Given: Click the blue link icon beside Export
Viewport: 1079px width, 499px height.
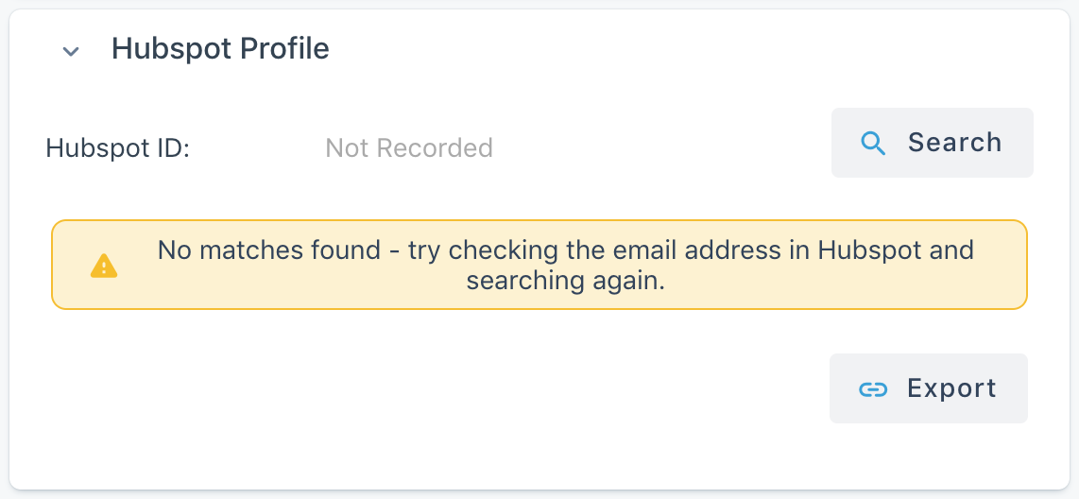Looking at the screenshot, I should pos(873,389).
